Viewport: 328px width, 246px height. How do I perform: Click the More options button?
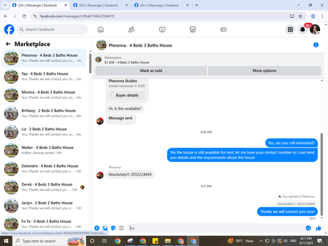(264, 71)
